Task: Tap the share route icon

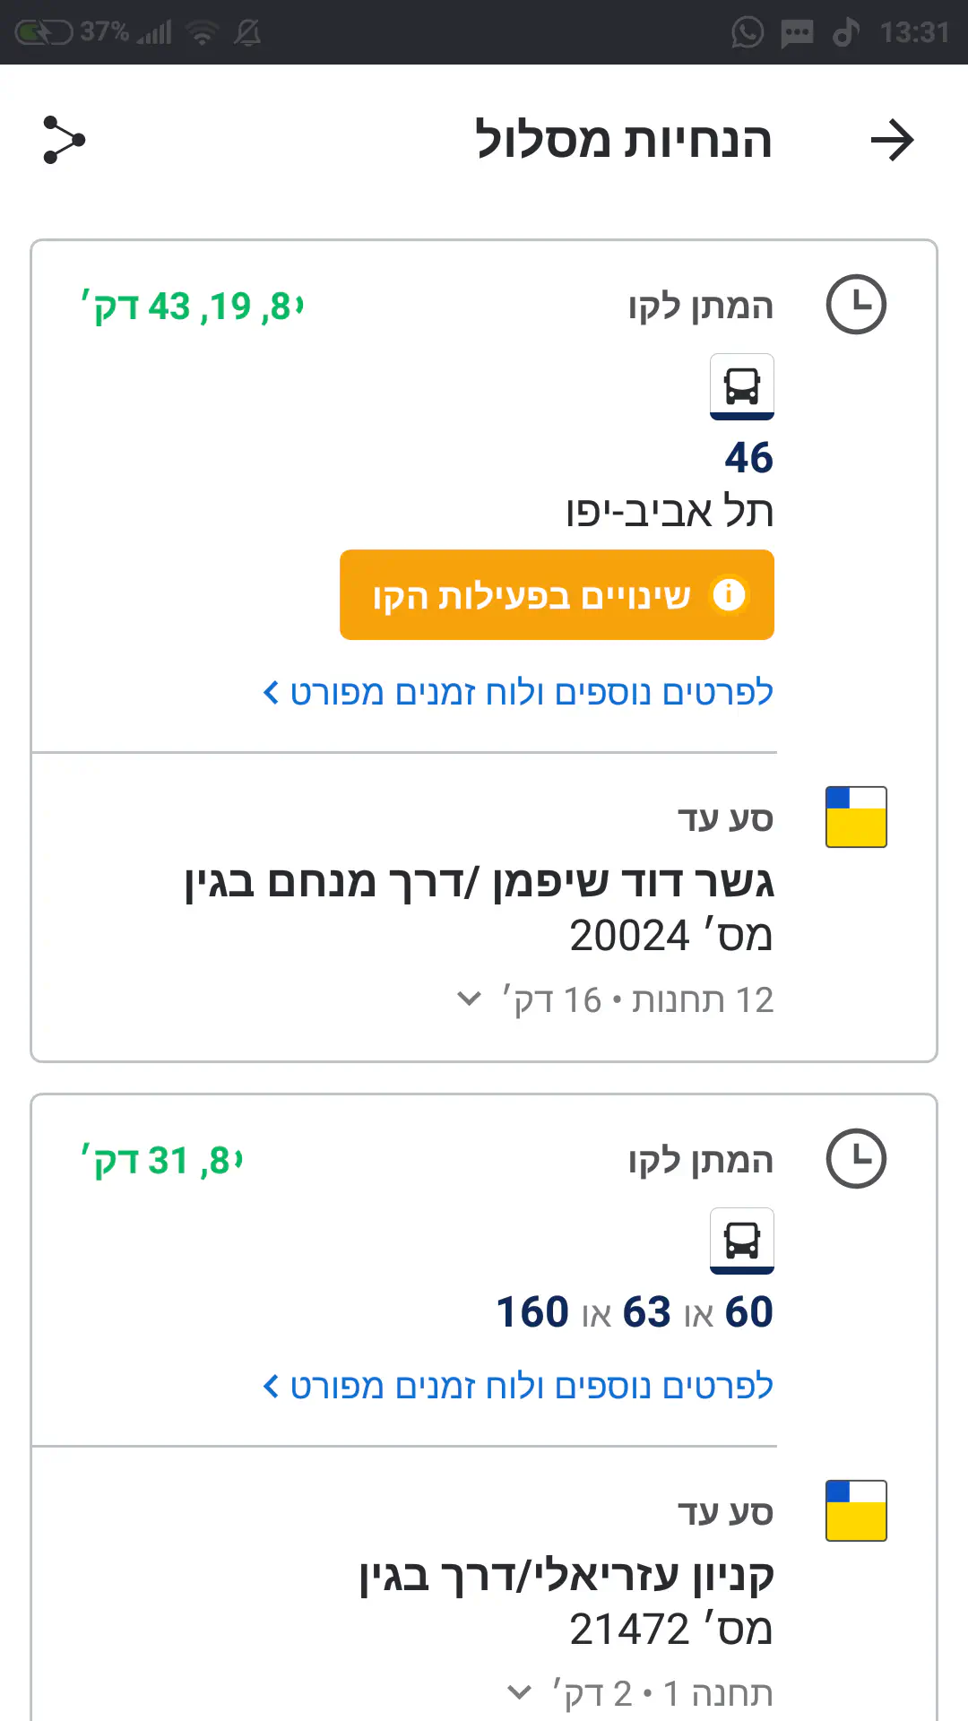Action: coord(64,140)
